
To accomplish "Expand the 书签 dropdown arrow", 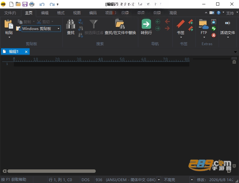I will point(181,37).
